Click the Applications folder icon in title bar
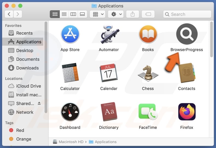This screenshot has width=216, height=148. (x=94, y=6)
